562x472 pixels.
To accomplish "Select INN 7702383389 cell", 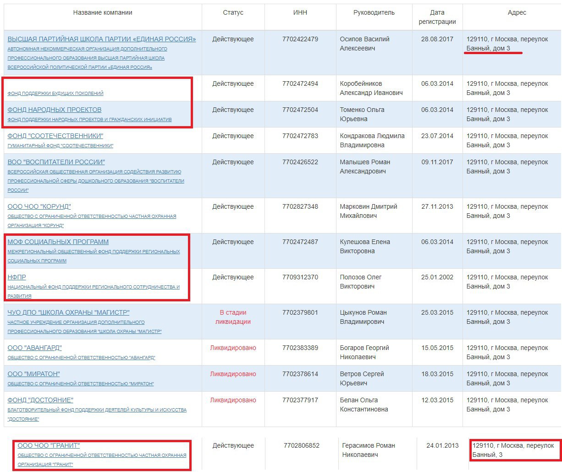I will click(x=300, y=348).
